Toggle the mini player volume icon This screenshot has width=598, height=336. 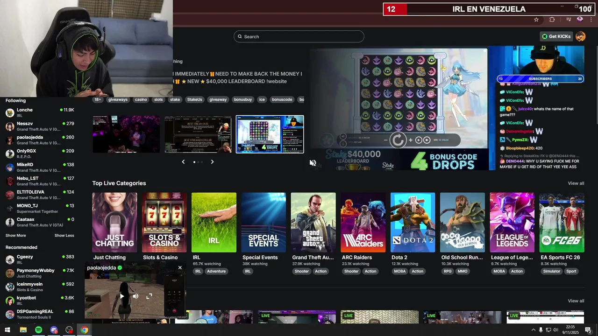(135, 296)
